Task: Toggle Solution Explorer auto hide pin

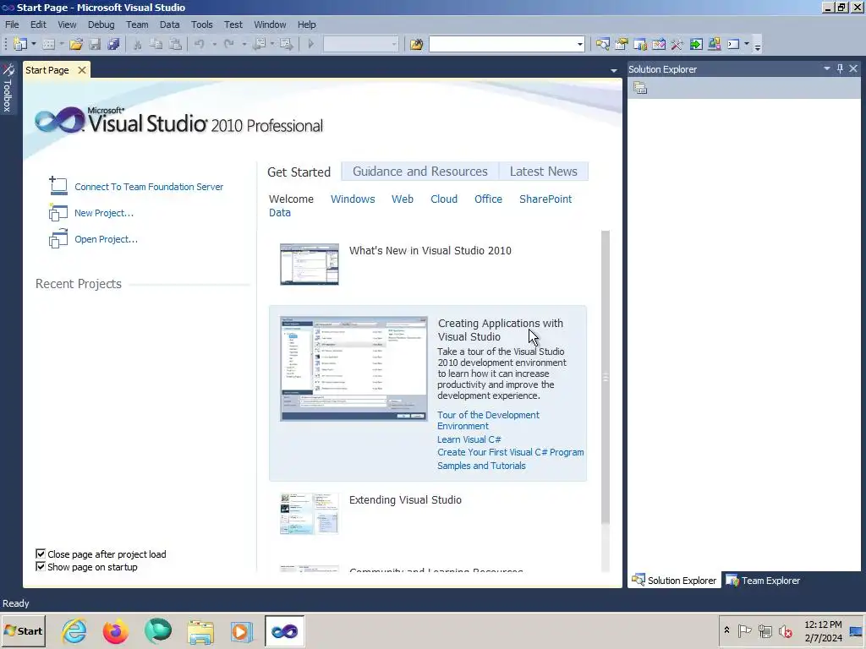Action: (840, 68)
